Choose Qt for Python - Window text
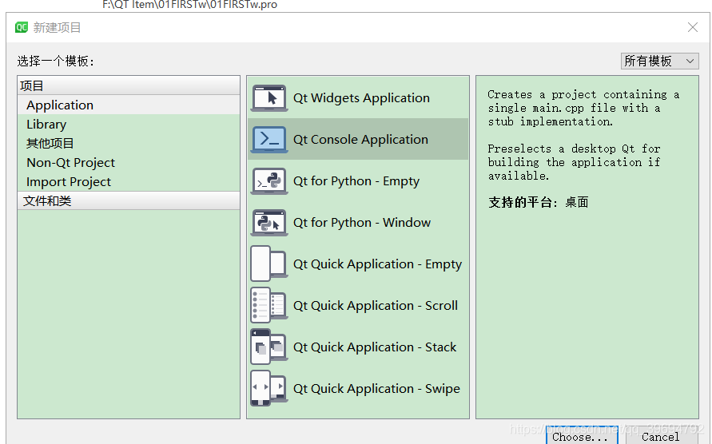 click(x=362, y=223)
